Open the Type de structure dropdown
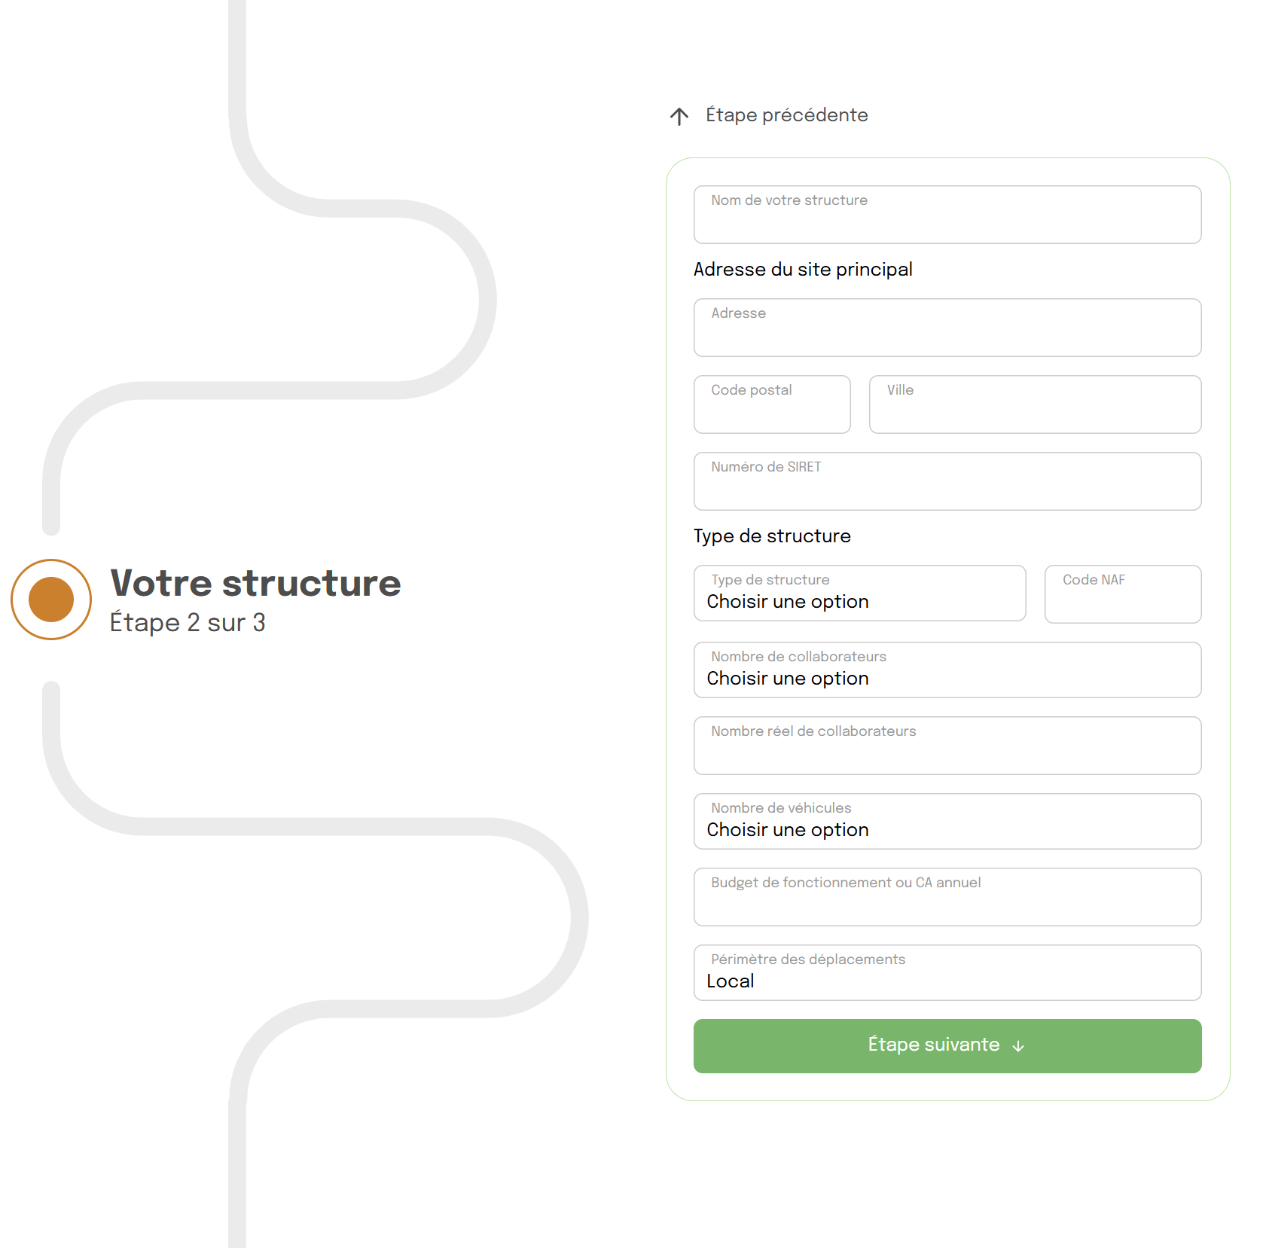The image size is (1266, 1248). pyautogui.click(x=859, y=594)
